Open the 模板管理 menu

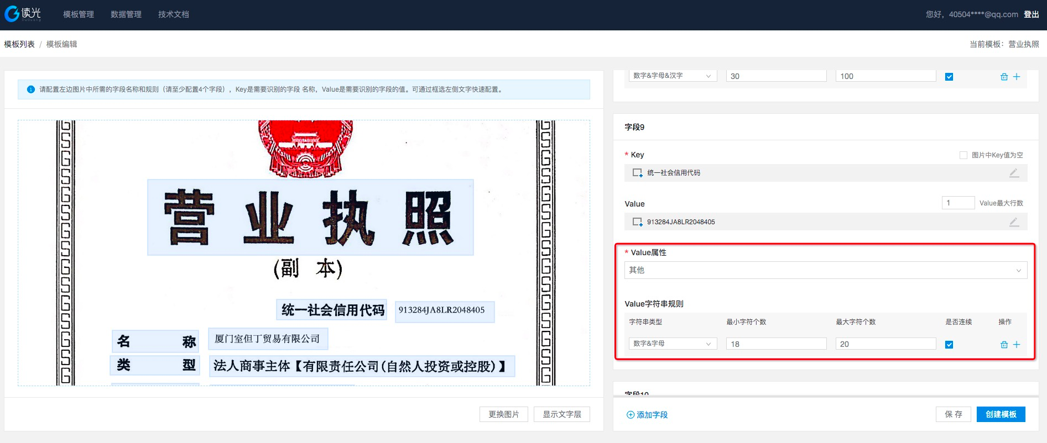pyautogui.click(x=79, y=14)
